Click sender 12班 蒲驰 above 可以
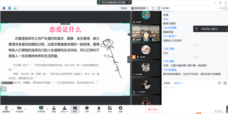The image size is (228, 114). tap(169, 49)
